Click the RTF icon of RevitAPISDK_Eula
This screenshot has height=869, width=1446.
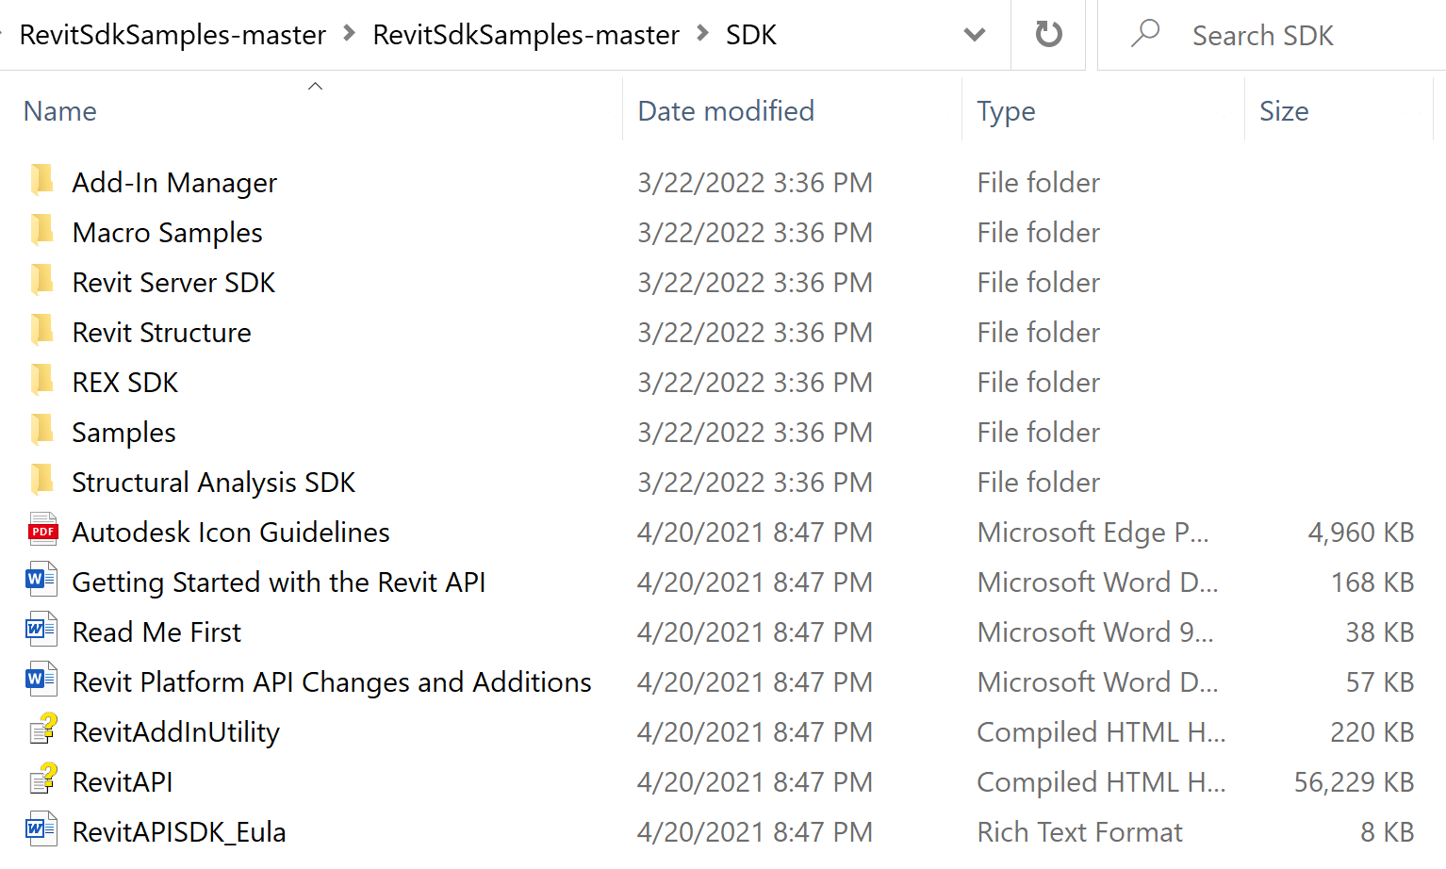41,829
